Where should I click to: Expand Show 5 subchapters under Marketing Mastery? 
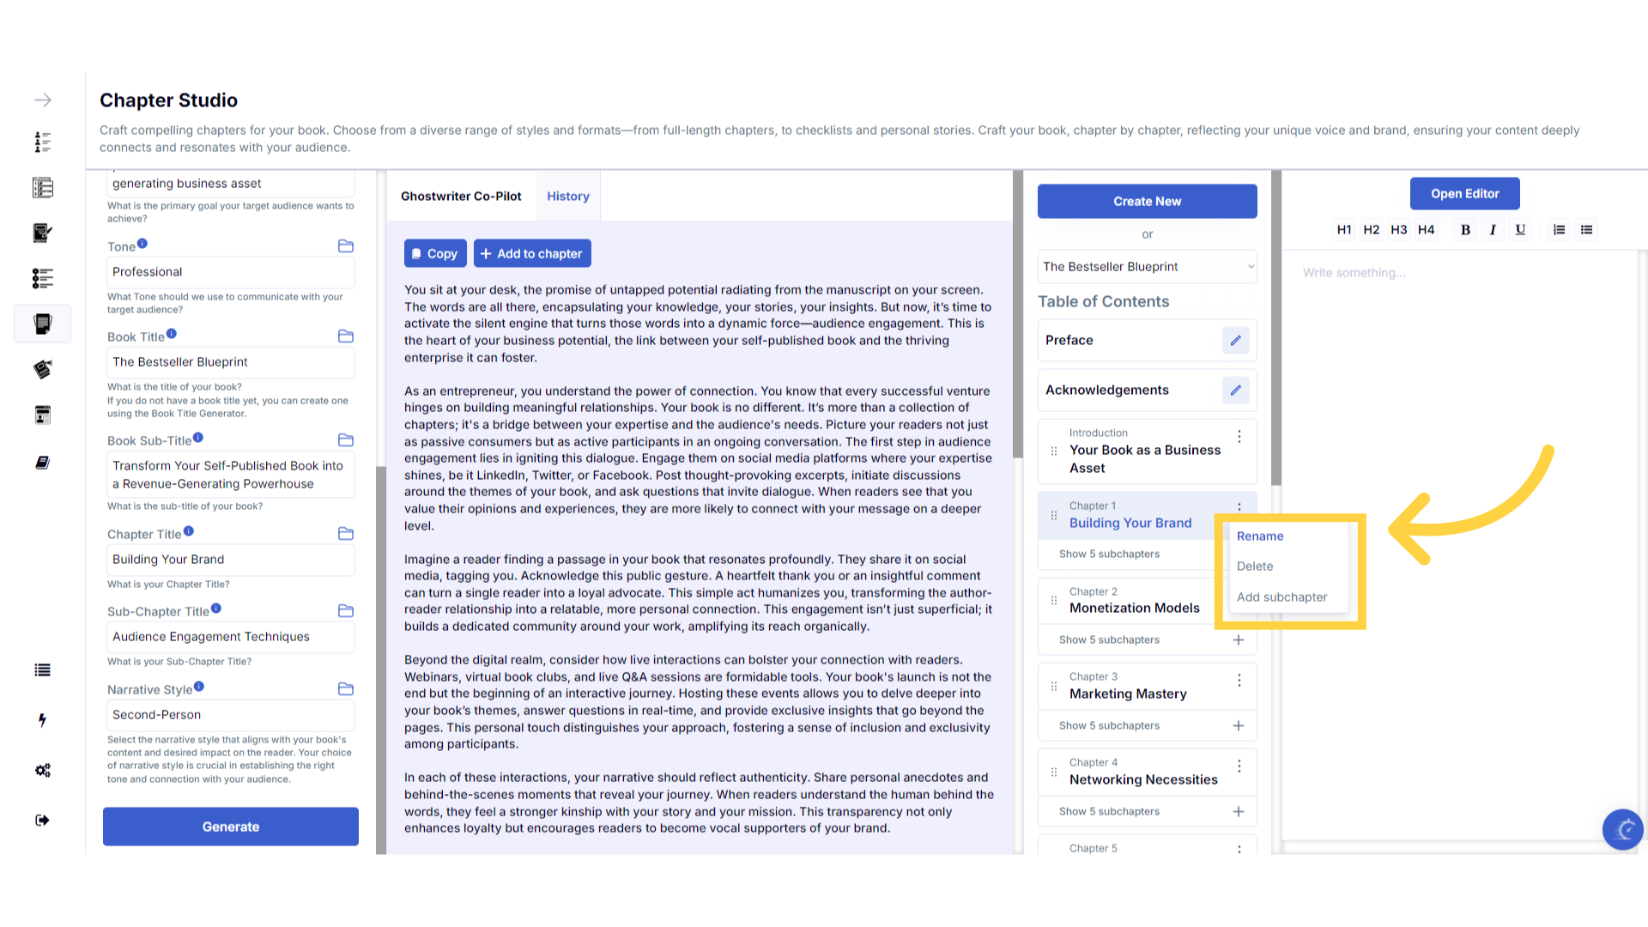coord(1109,726)
